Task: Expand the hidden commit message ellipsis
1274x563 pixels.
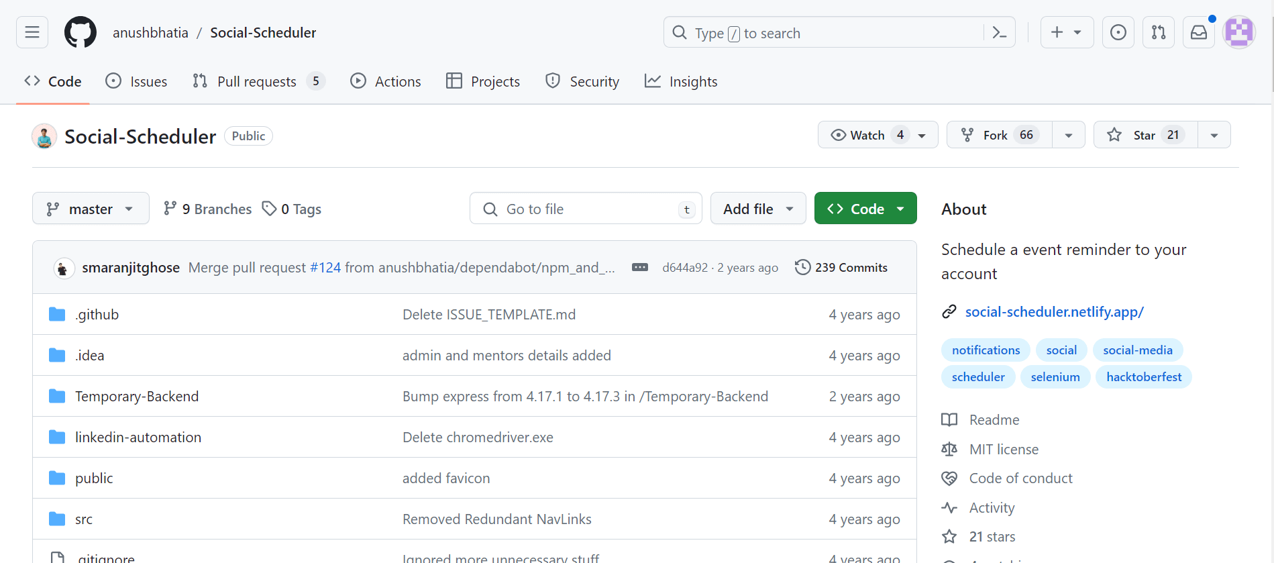Action: point(640,267)
